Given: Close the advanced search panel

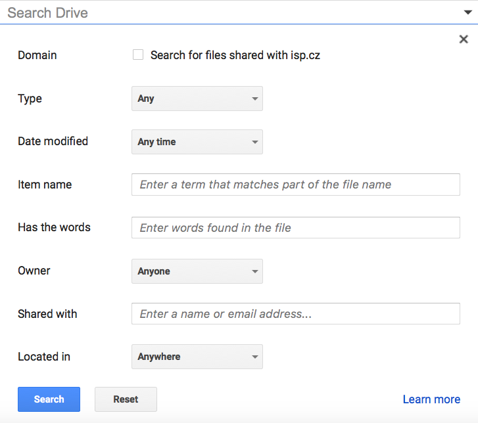Looking at the screenshot, I should pyautogui.click(x=464, y=39).
